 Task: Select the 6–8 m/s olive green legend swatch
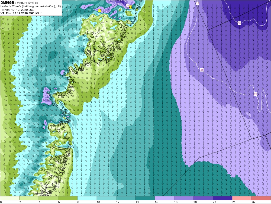point(68,198)
